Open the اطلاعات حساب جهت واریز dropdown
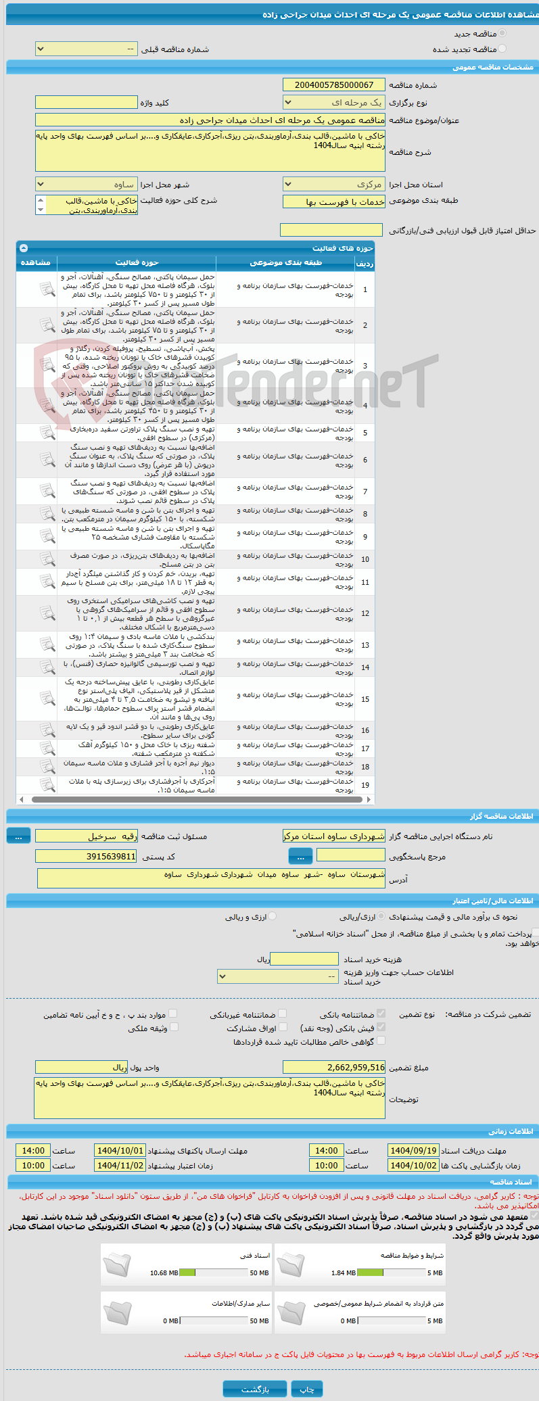The image size is (539, 1401). click(278, 976)
